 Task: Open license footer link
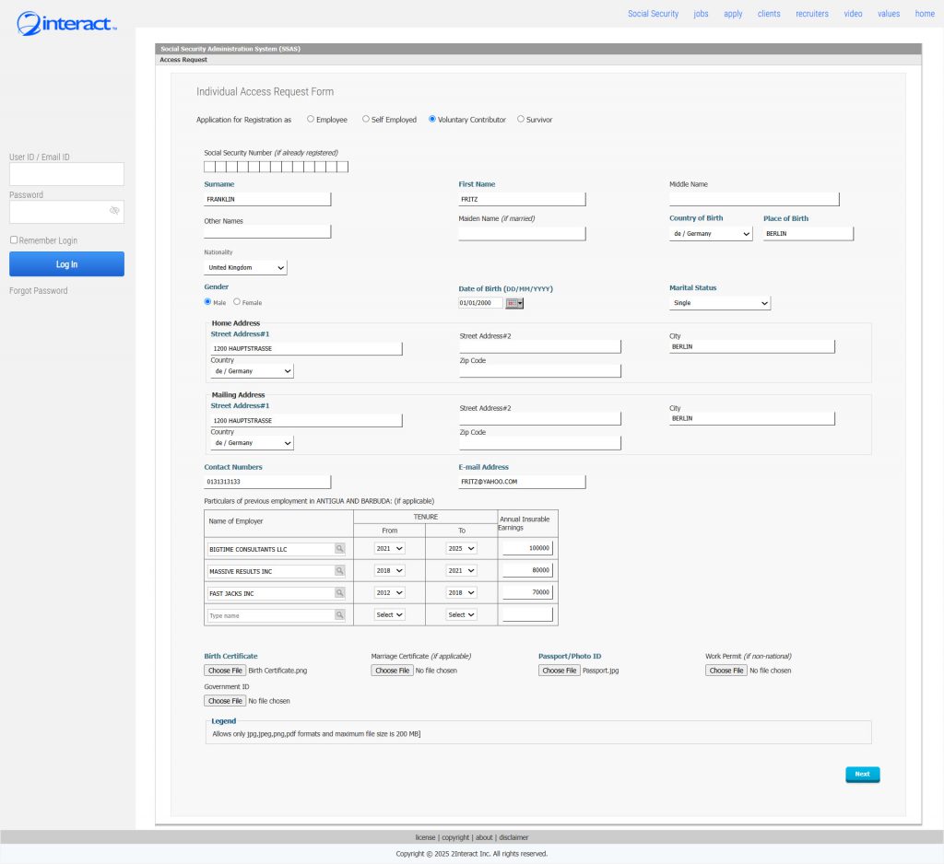coord(425,837)
